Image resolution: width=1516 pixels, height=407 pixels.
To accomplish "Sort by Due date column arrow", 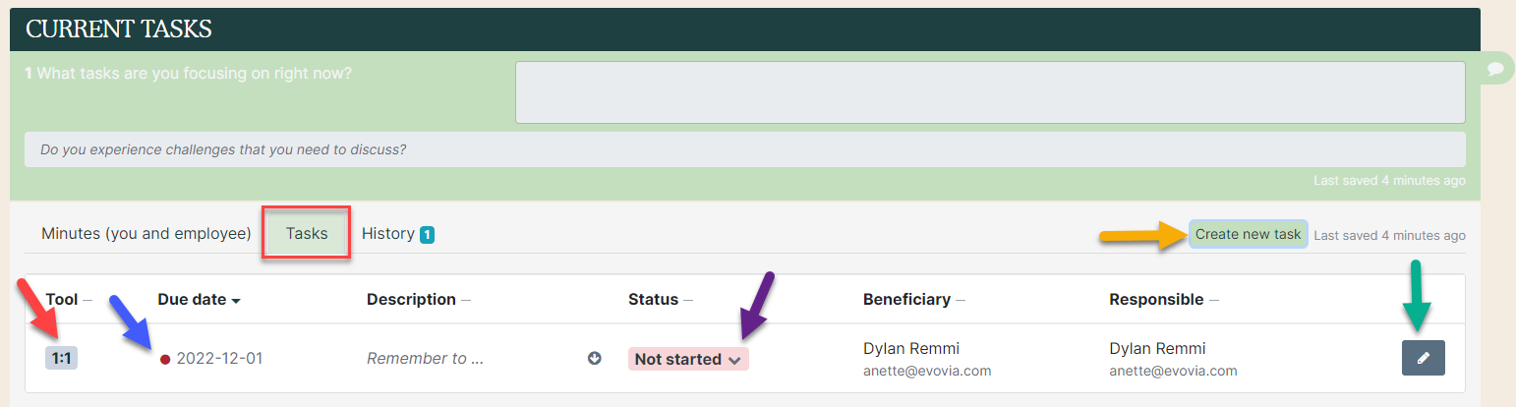I will 236,300.
